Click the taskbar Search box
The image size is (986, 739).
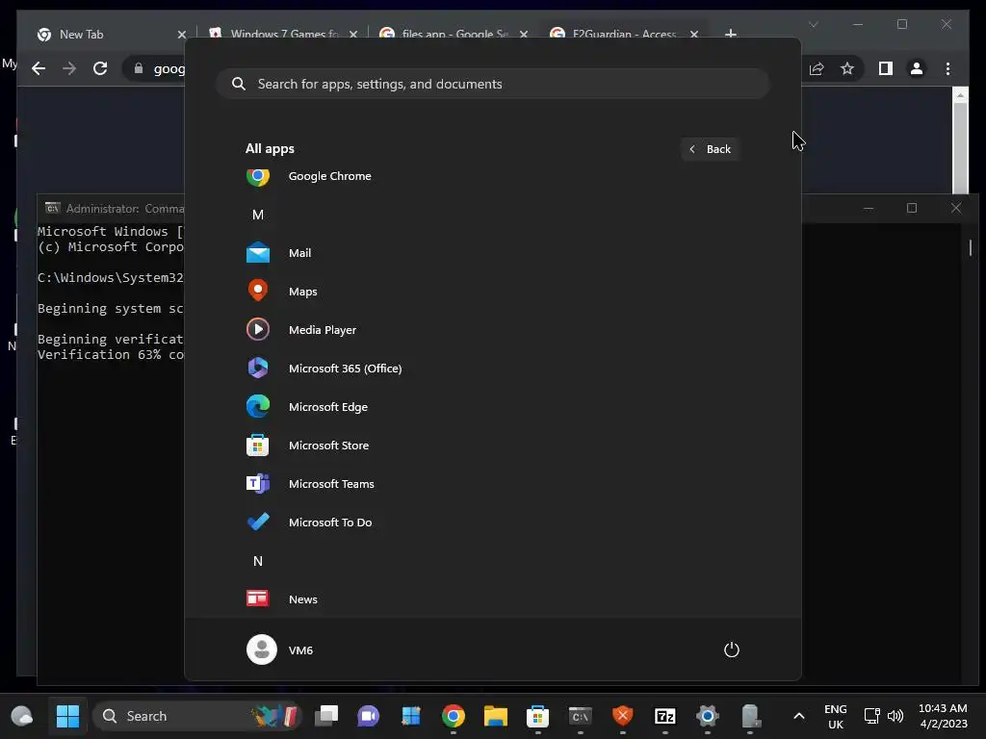[x=197, y=716]
